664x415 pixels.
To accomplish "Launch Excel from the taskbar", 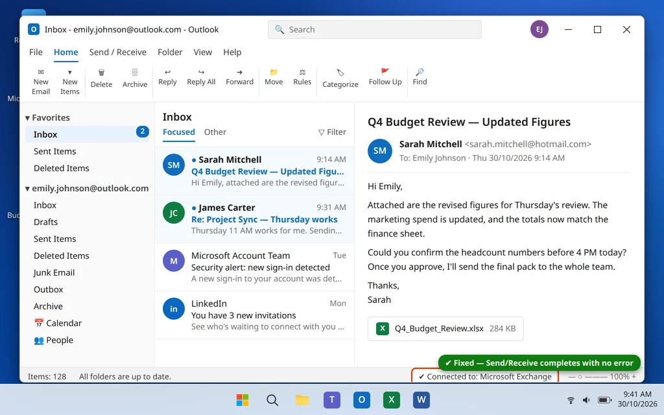I will 391,399.
